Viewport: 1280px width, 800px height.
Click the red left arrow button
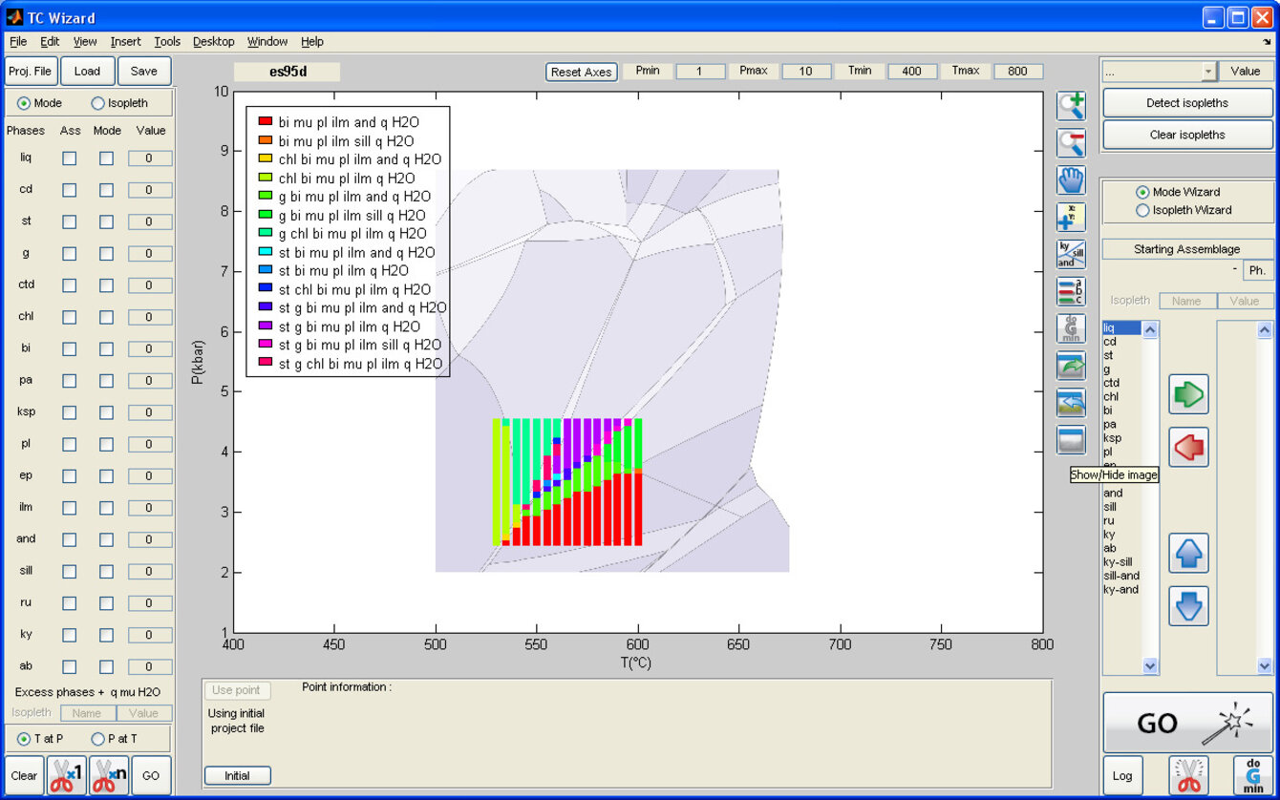click(x=1188, y=447)
